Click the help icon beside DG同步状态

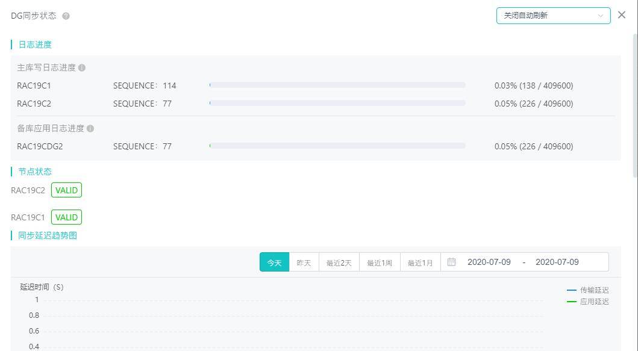66,16
